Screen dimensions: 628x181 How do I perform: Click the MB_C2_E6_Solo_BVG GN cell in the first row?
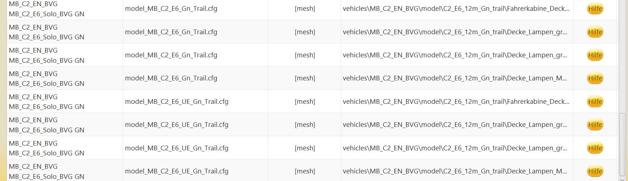click(x=47, y=14)
